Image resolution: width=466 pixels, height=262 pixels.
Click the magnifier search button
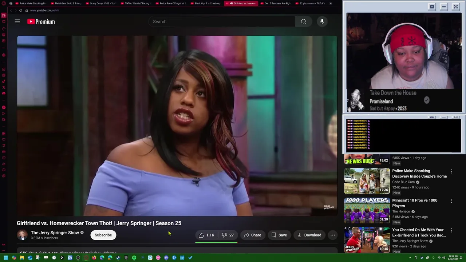[303, 21]
